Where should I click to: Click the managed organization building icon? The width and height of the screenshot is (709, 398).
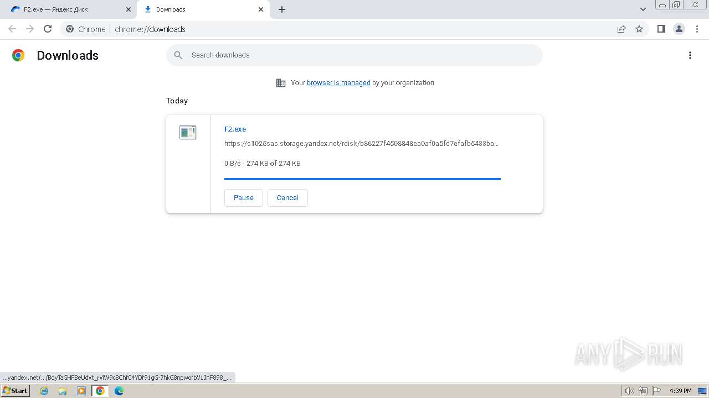(x=281, y=83)
